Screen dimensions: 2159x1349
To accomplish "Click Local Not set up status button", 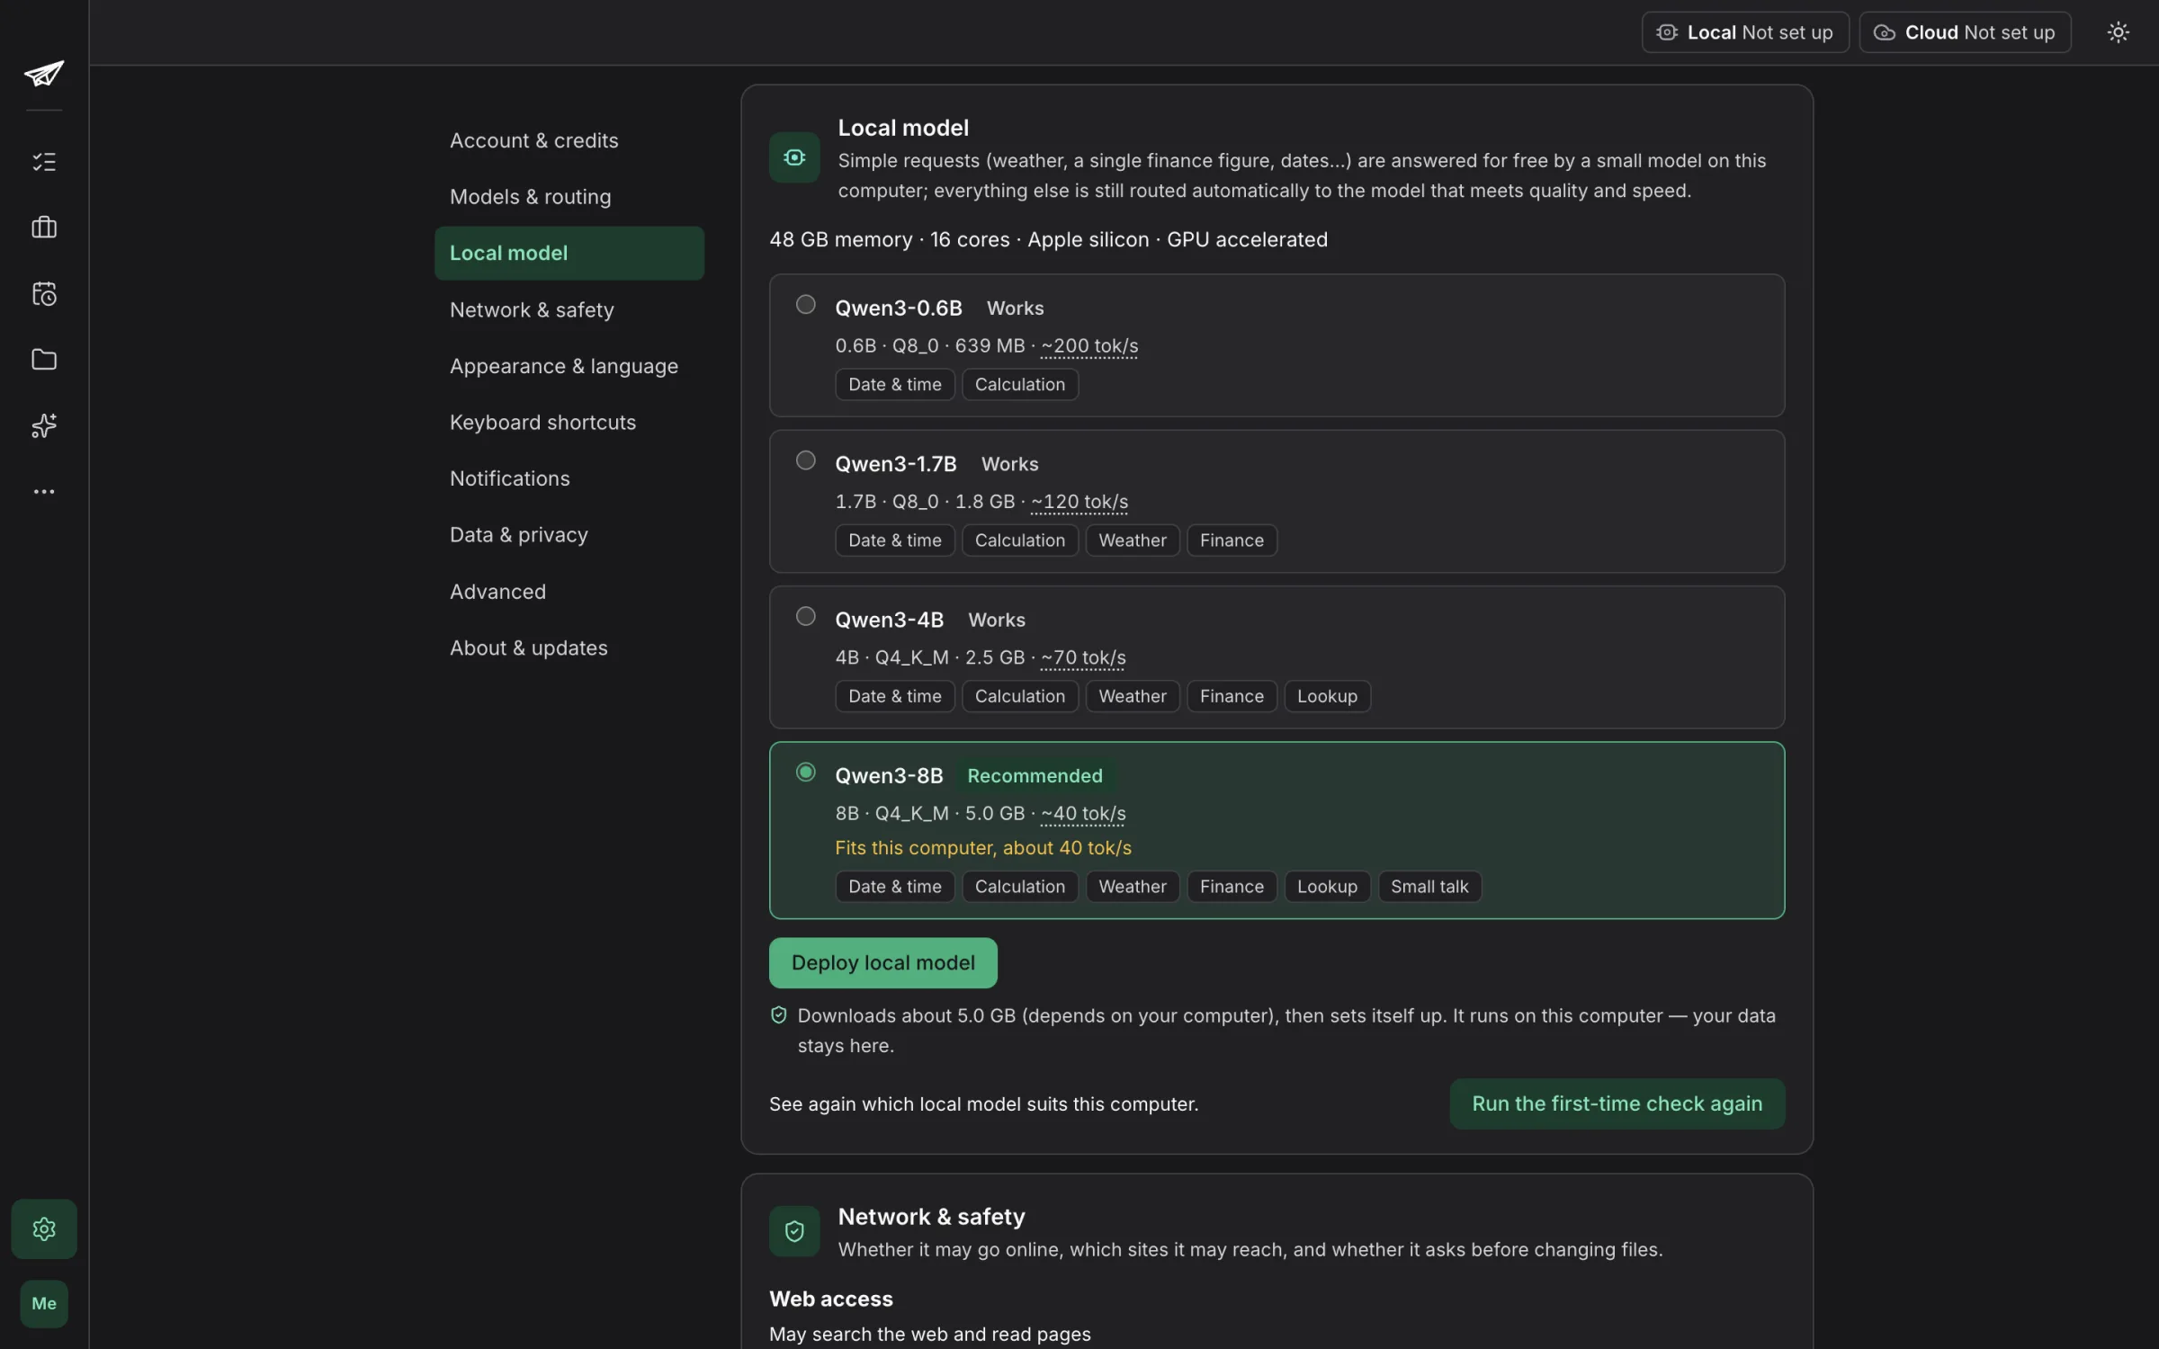I will 1744,32.
